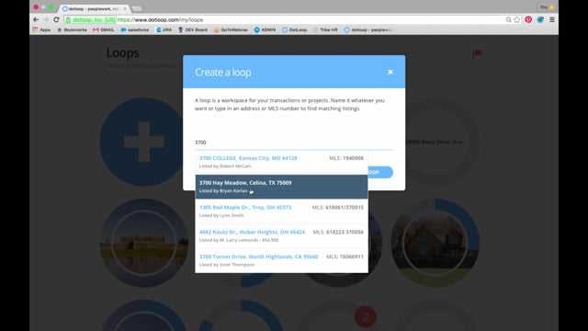Open the castle photo loop thumbnail

pyautogui.click(x=143, y=243)
